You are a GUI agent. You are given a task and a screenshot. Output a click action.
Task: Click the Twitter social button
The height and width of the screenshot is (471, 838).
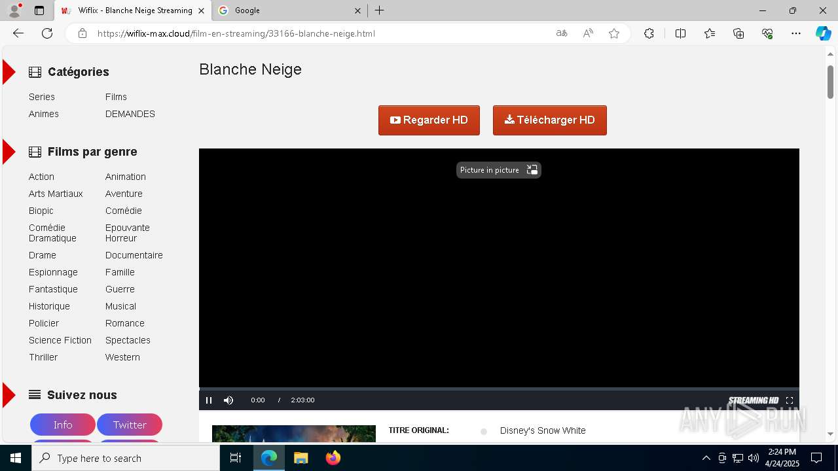pyautogui.click(x=130, y=425)
